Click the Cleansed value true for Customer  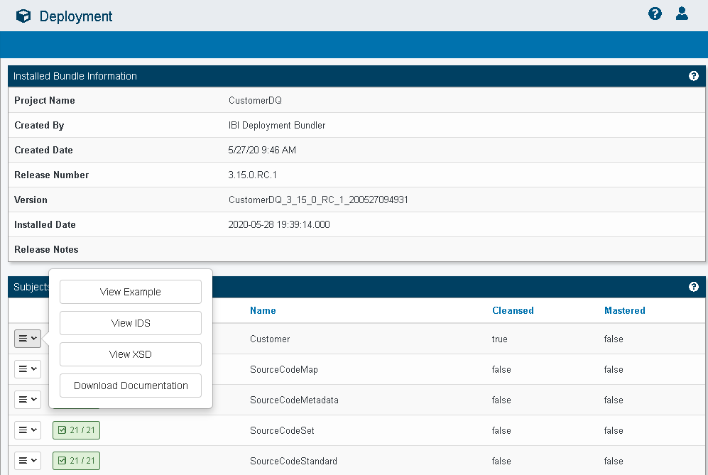(x=499, y=339)
